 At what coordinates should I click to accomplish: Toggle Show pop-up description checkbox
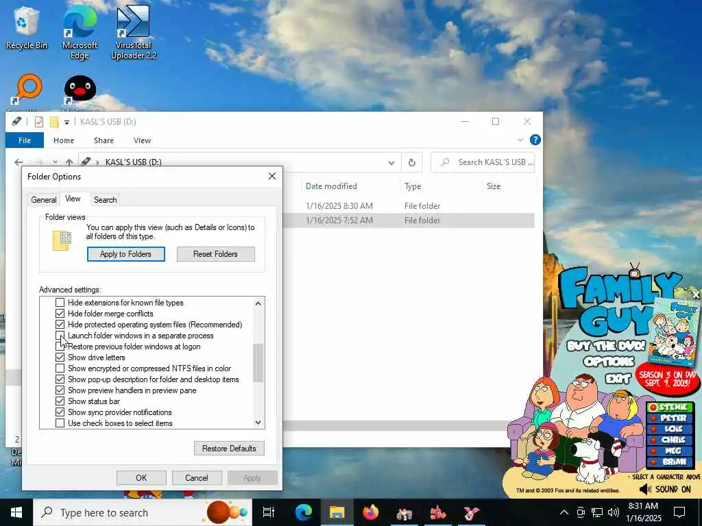pos(60,379)
